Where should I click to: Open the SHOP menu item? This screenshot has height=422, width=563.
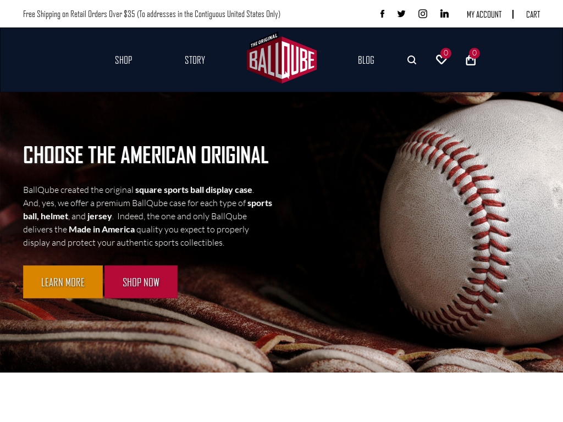coord(124,60)
